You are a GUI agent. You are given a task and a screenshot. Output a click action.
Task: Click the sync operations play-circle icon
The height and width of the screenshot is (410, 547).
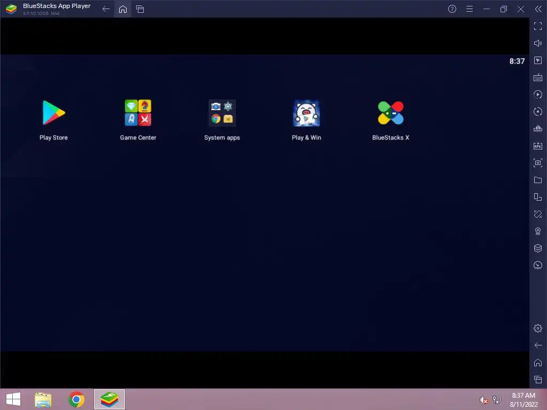(x=538, y=94)
